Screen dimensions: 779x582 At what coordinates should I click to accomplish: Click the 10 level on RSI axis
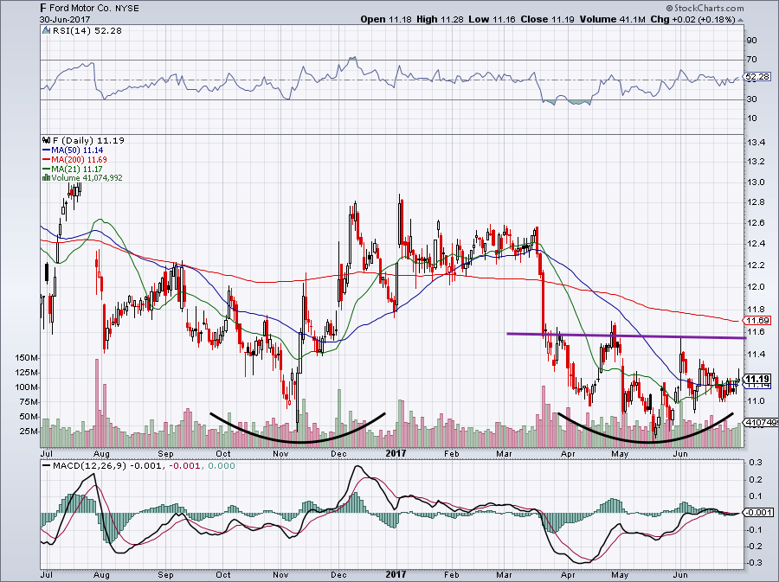(x=751, y=118)
